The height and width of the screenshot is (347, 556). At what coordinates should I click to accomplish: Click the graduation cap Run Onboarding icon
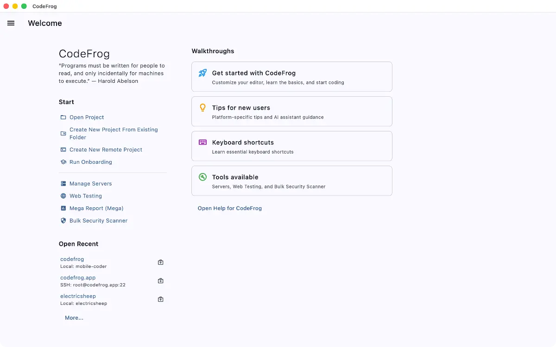(x=63, y=162)
